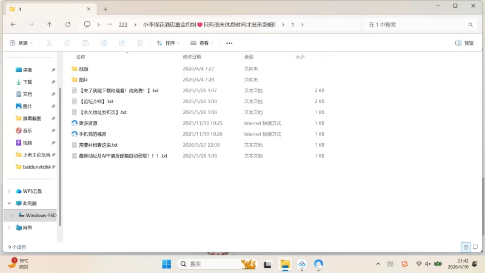Screen dimensions: 485x273
Task: Open the 查看 view menu
Action: tap(202, 43)
